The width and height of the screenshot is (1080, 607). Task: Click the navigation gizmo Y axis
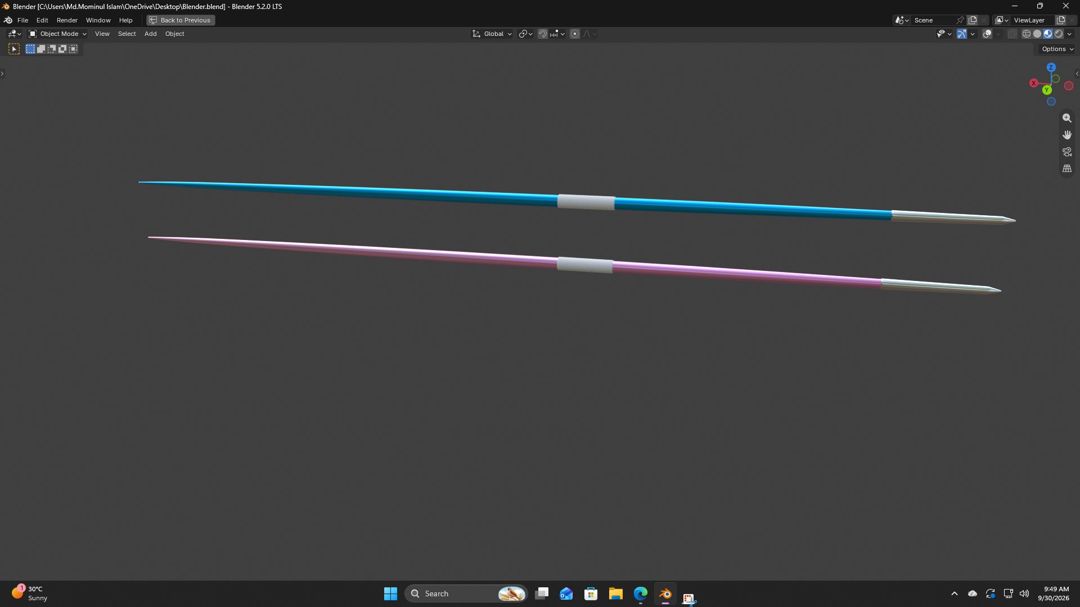[1047, 90]
